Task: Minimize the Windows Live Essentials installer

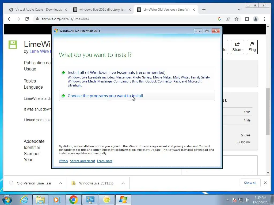Action: pyautogui.click(x=198, y=31)
